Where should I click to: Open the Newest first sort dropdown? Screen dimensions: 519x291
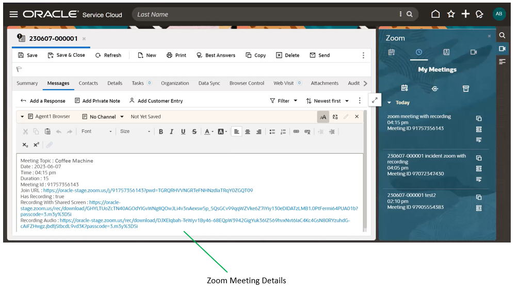click(x=328, y=101)
